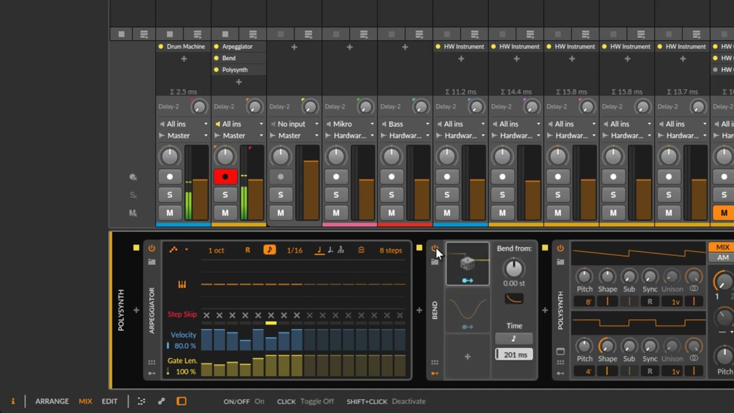
Task: Open Arpeggiator modulators grid icon
Action: pos(151,363)
